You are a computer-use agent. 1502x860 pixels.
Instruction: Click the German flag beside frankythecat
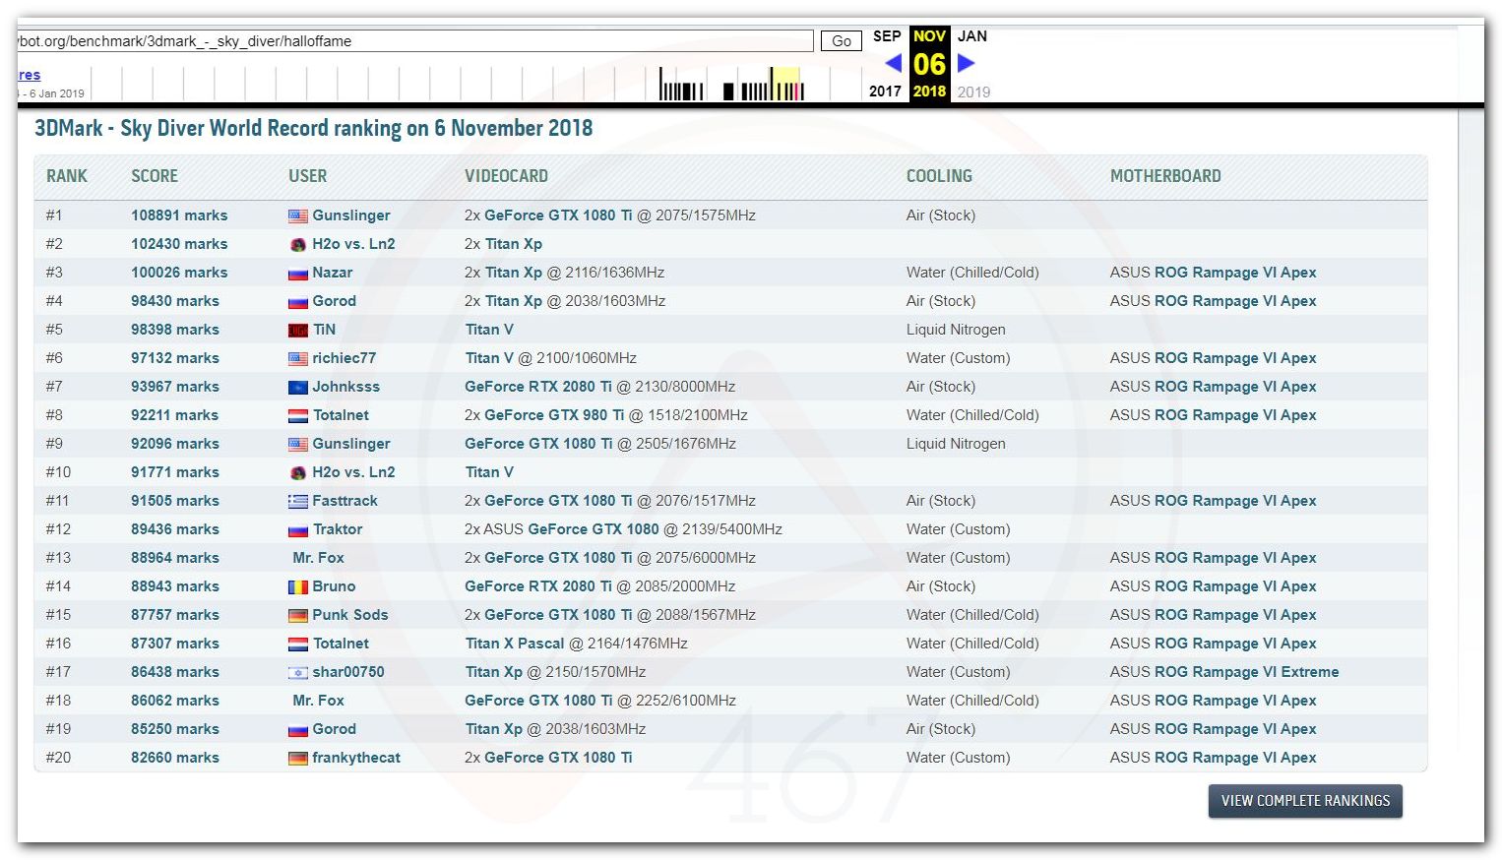pos(297,759)
